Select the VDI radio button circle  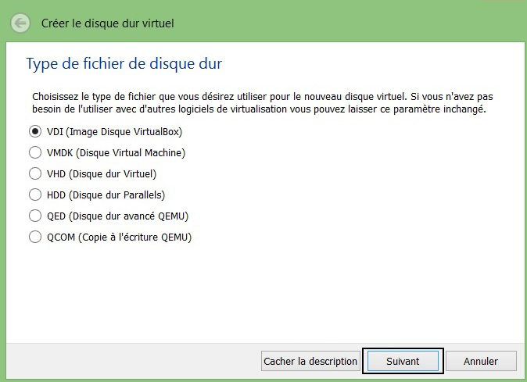coord(34,131)
